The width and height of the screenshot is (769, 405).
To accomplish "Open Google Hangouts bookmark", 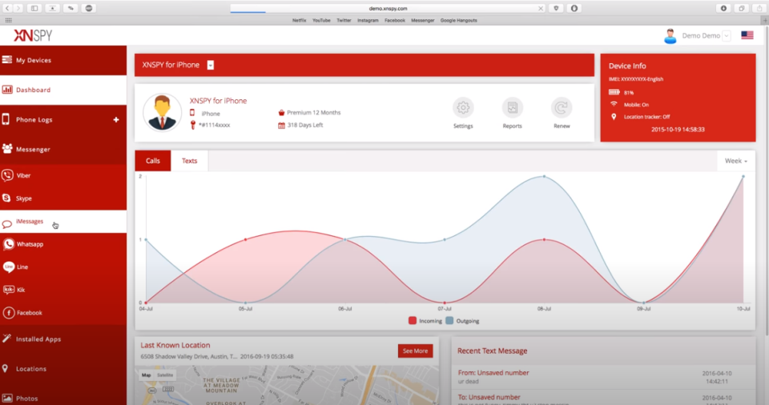I will point(458,21).
